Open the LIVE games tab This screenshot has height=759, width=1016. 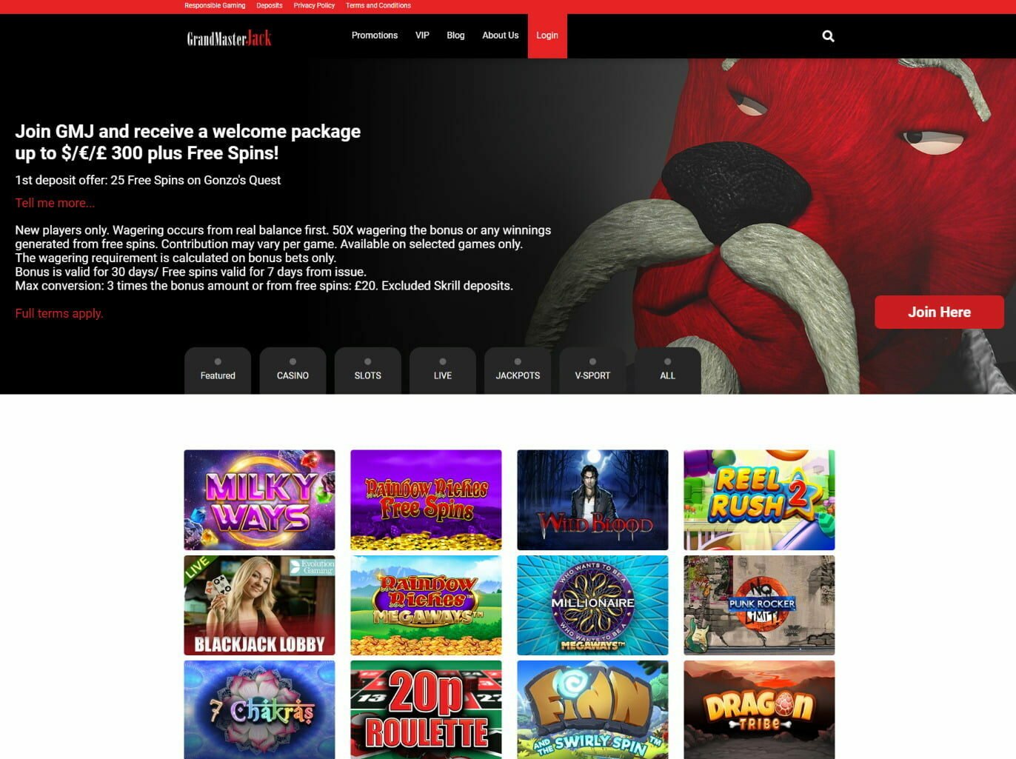click(443, 370)
